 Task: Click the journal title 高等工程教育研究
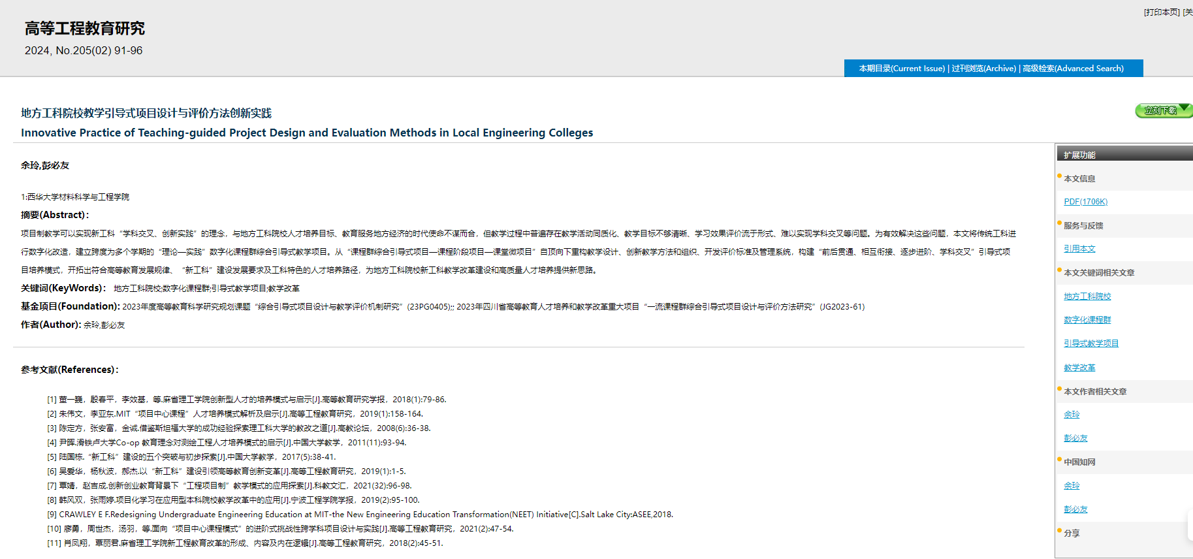tap(85, 29)
